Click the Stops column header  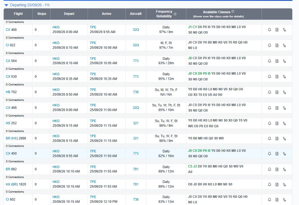click(x=41, y=14)
